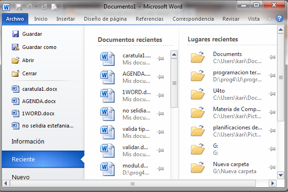Open modul Word icon in recent documents
The image size is (288, 192).
point(107,169)
